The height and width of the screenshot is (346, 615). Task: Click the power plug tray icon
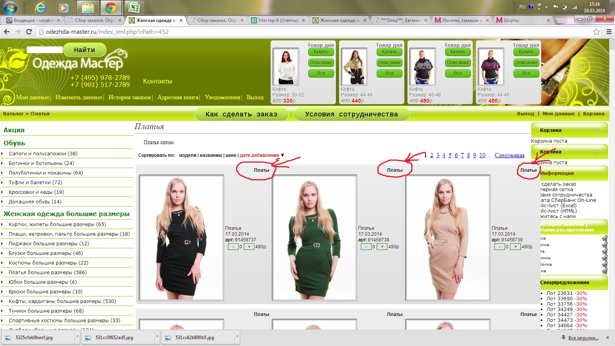pos(565,7)
